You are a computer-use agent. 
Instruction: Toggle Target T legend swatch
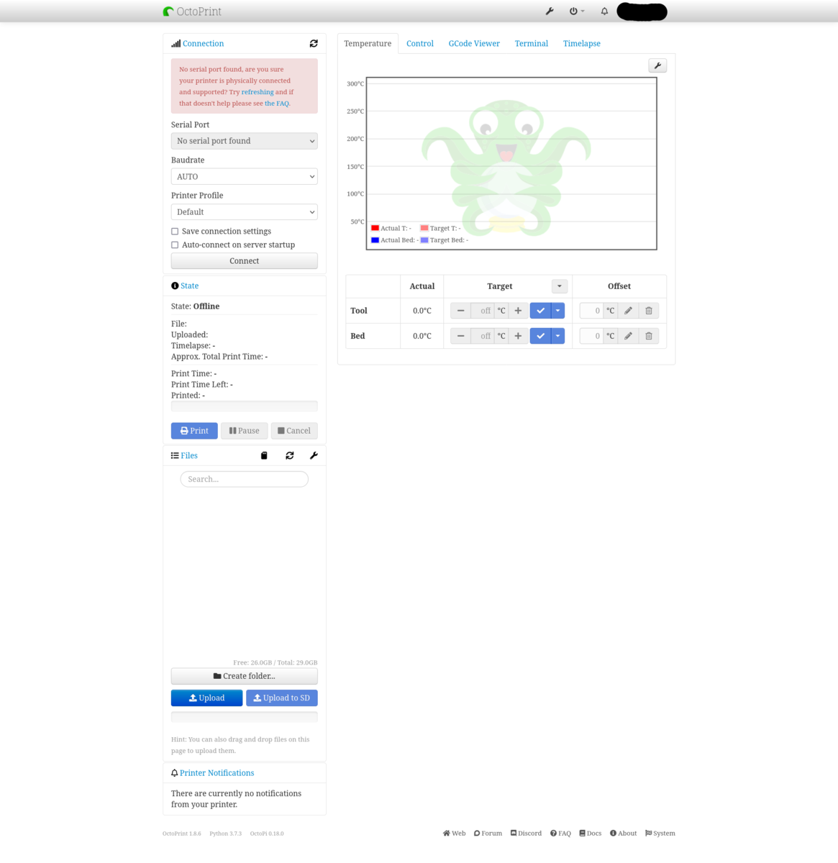424,228
